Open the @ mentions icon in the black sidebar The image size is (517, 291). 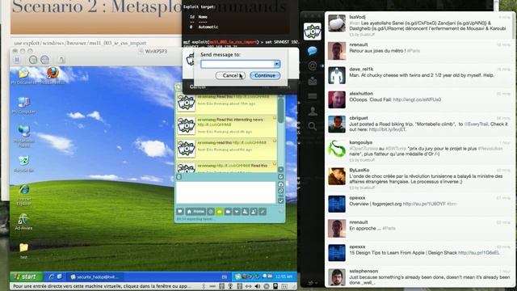(312, 65)
